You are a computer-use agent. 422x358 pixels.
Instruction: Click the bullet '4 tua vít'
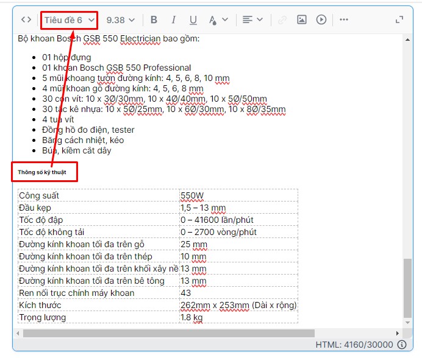(x=58, y=119)
